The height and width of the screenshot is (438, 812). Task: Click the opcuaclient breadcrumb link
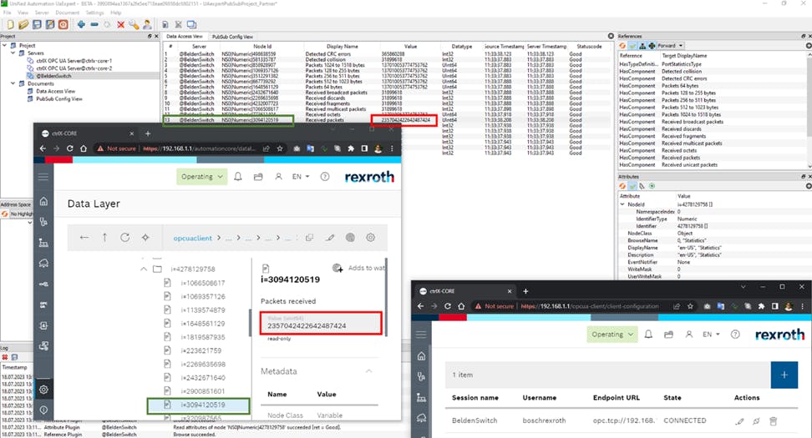click(193, 238)
